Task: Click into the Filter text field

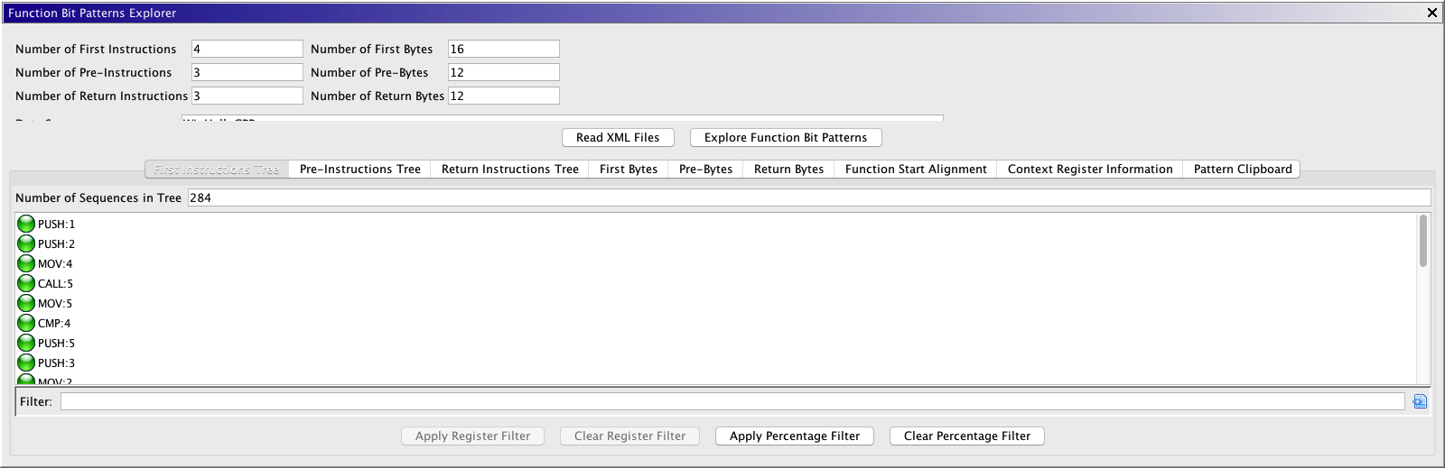Action: (732, 402)
